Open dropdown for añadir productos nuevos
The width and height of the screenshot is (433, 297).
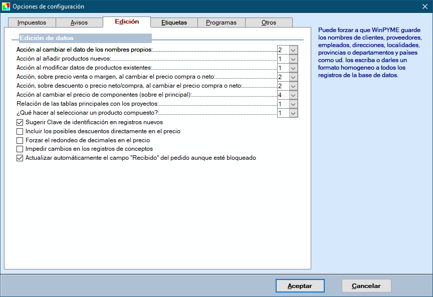293,59
